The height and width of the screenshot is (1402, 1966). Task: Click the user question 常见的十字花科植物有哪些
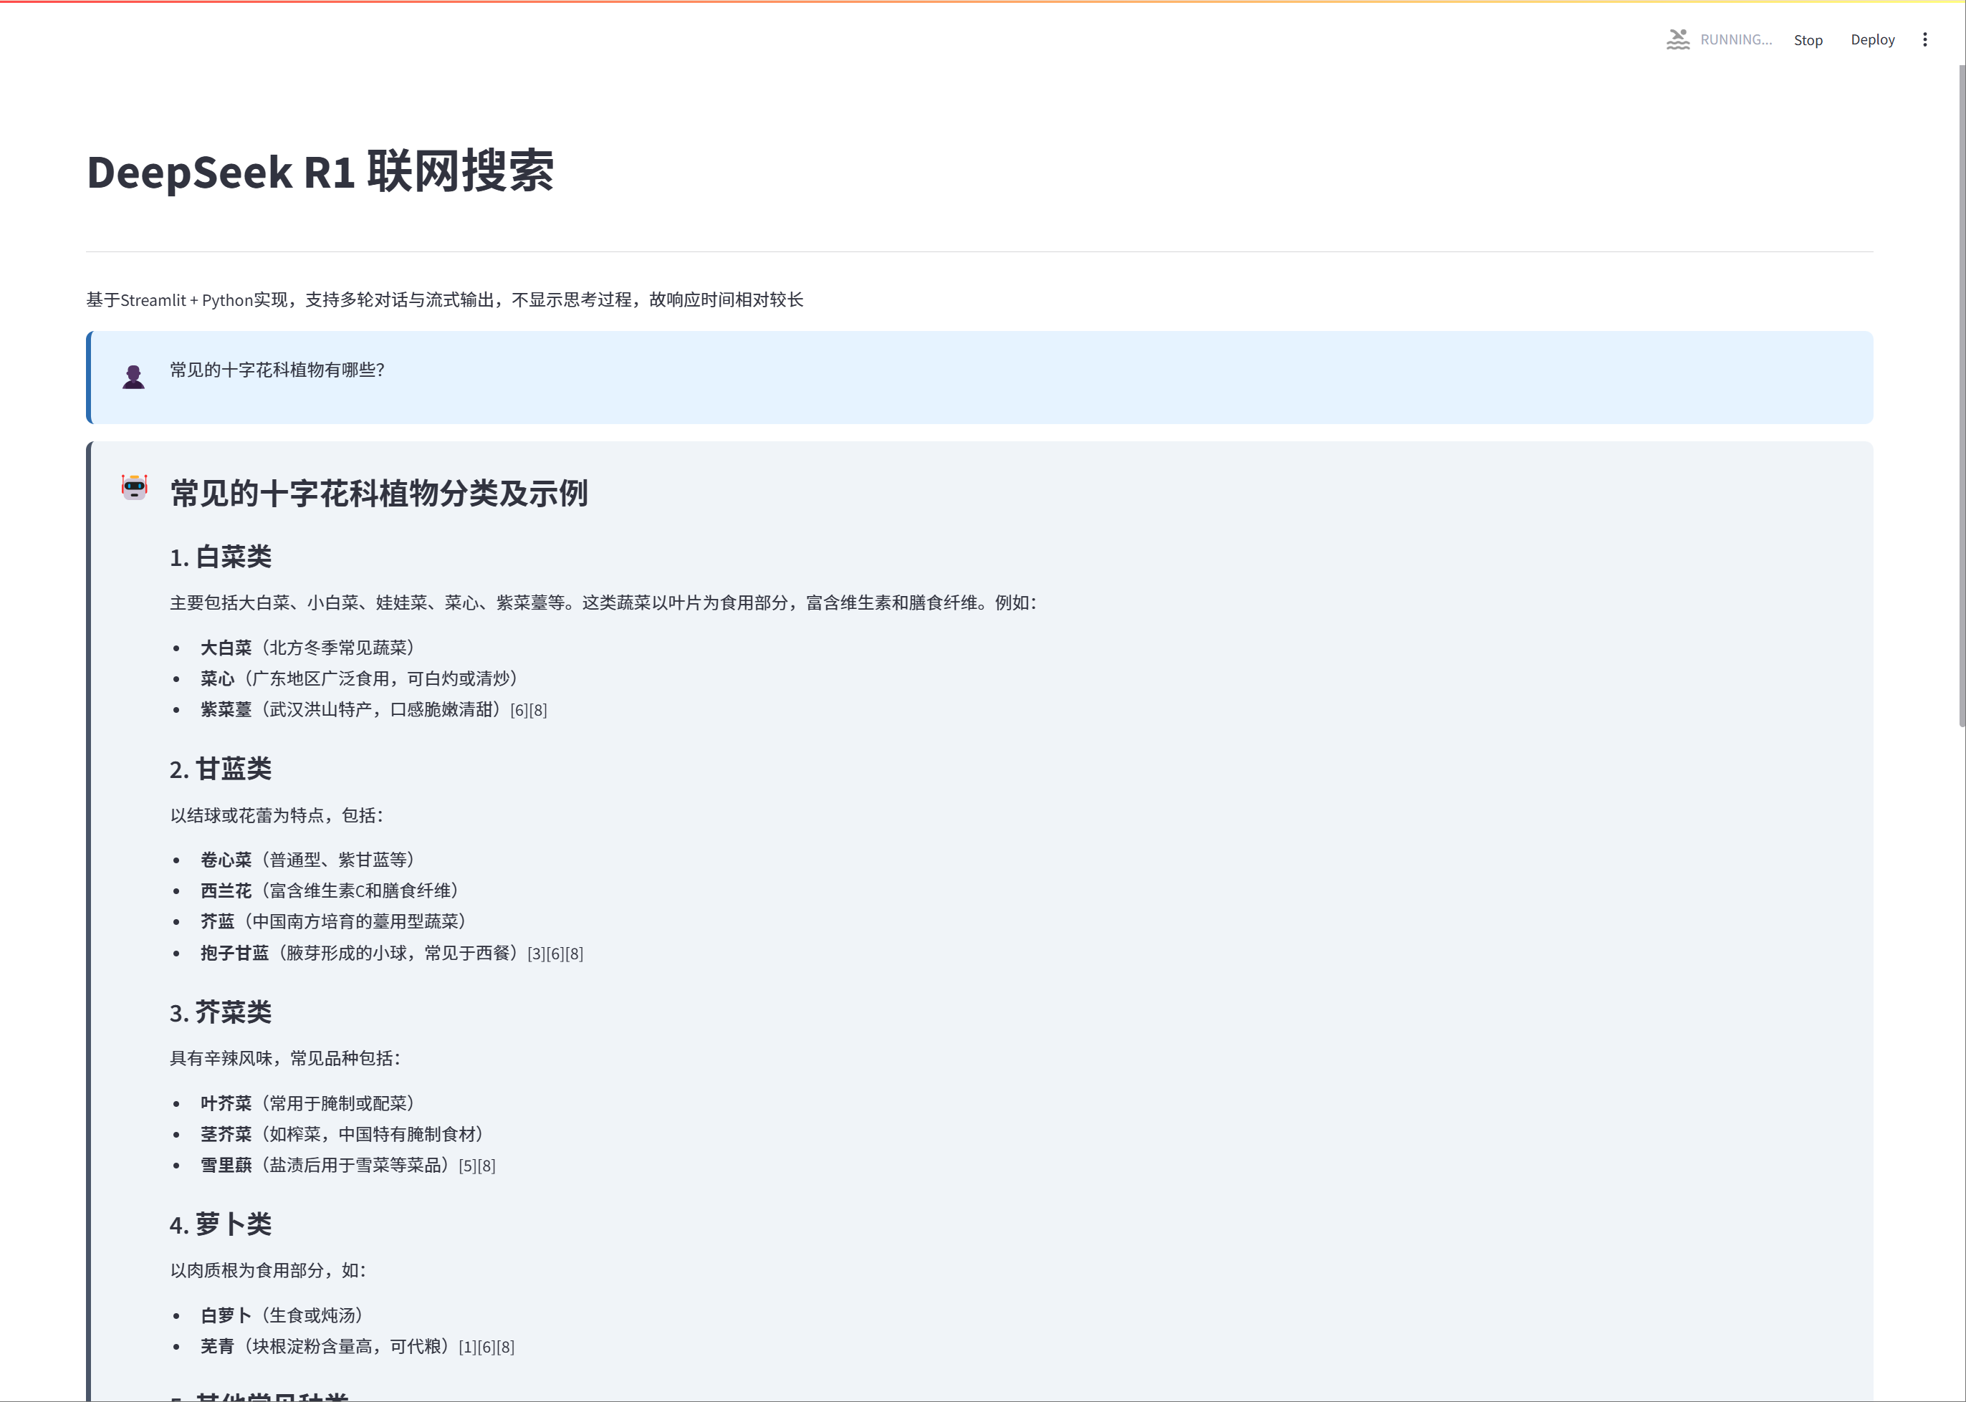pyautogui.click(x=277, y=370)
